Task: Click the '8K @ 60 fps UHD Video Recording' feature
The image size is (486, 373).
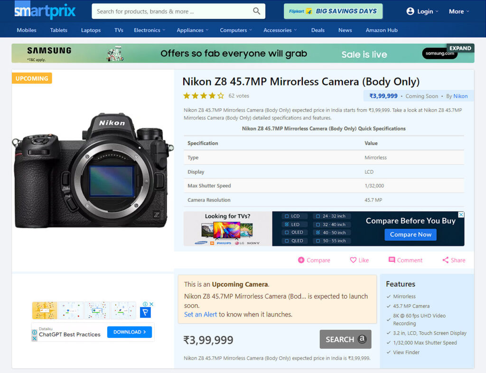Action: pos(420,319)
